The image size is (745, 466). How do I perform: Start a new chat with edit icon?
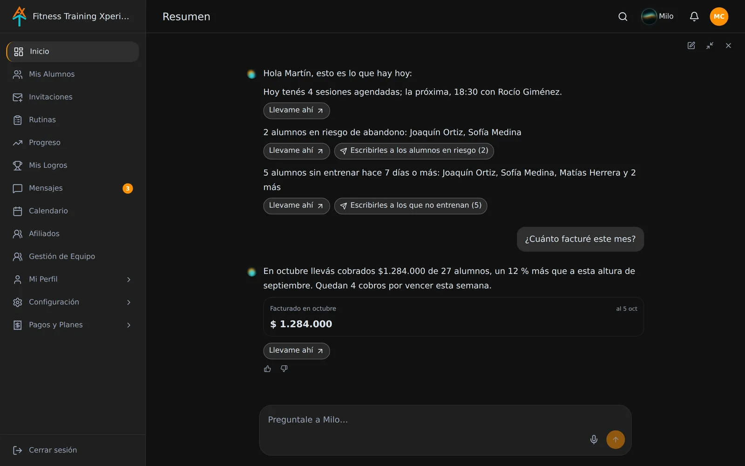click(691, 46)
